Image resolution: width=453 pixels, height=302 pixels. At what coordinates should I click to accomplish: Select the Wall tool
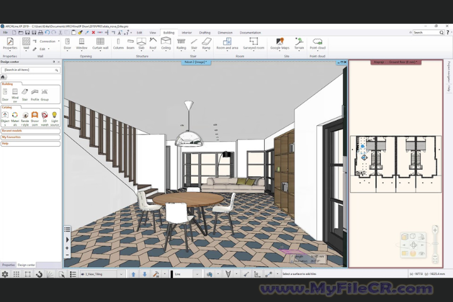pos(26,43)
